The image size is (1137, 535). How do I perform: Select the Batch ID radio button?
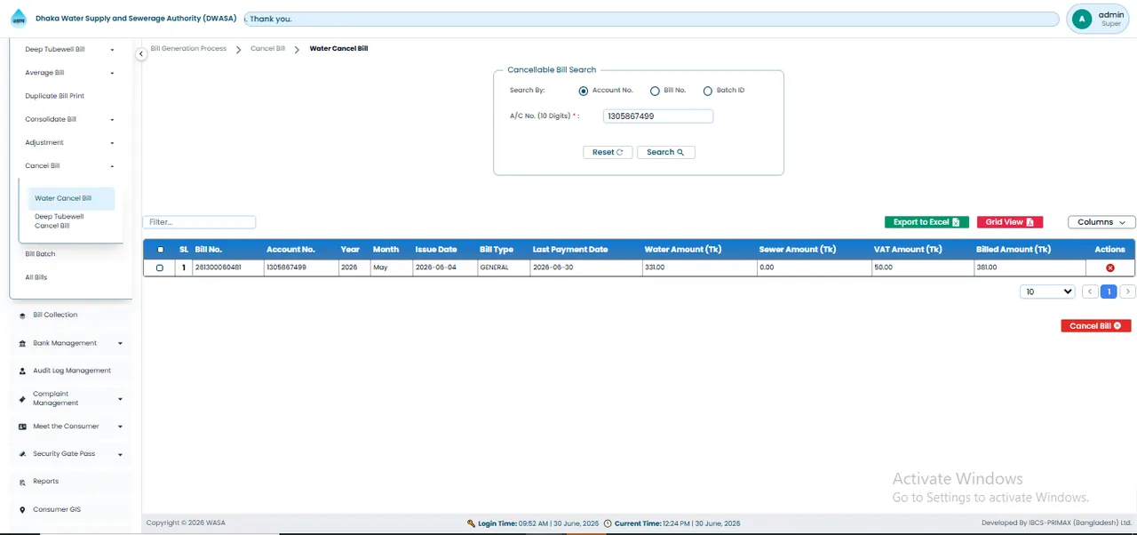coord(708,91)
